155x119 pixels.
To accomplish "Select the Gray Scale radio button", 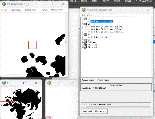I will coord(83,80).
